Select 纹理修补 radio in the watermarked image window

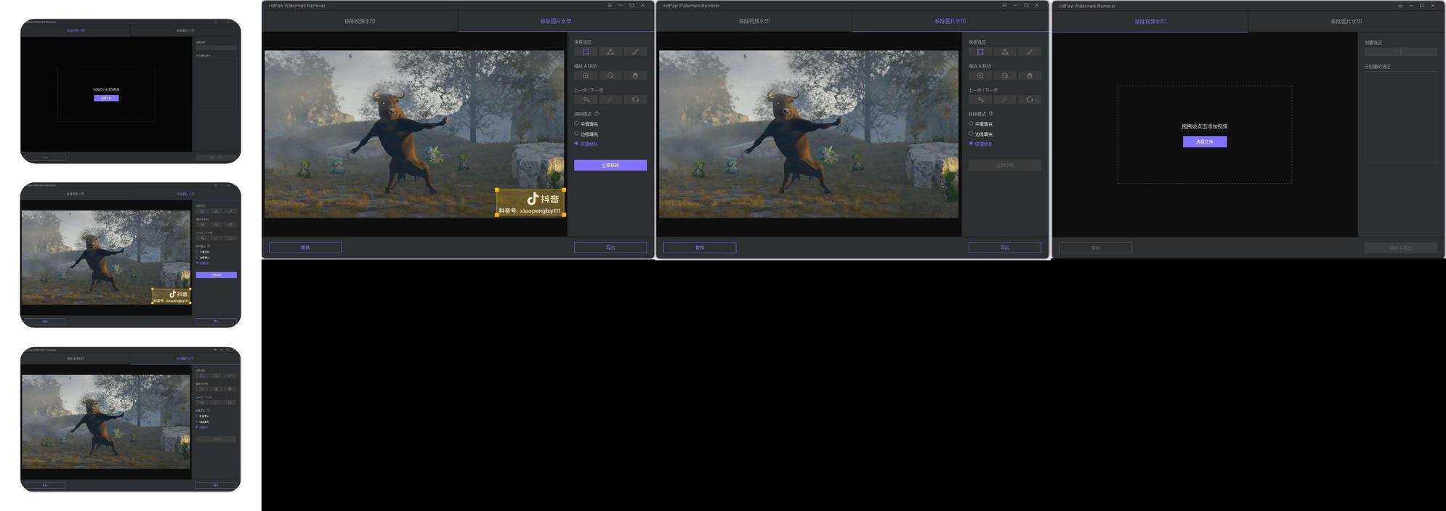(x=577, y=144)
